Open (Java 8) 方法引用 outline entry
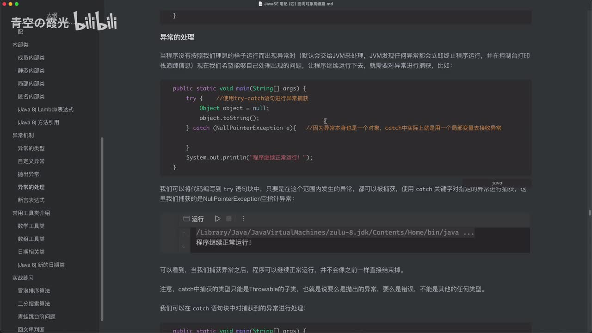 point(38,123)
